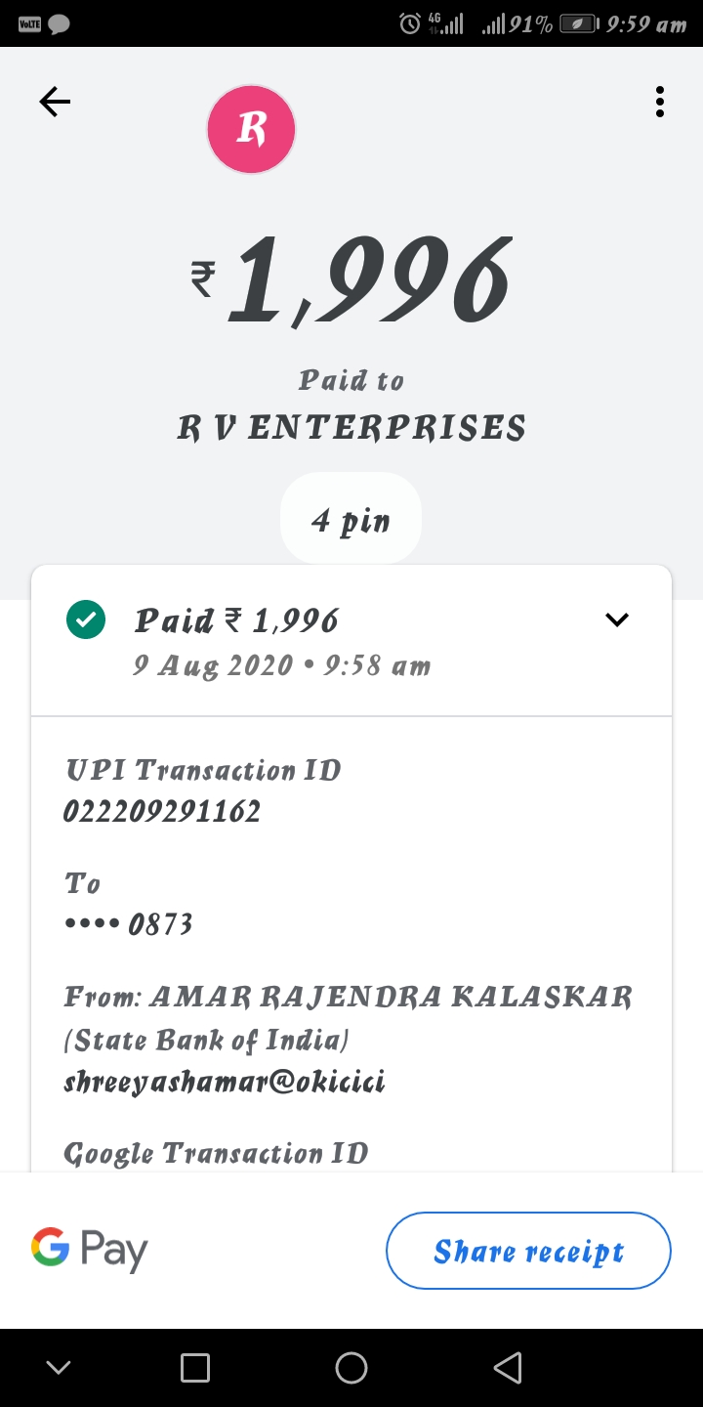Tap the pink R merchant avatar
The width and height of the screenshot is (703, 1407).
point(251,129)
